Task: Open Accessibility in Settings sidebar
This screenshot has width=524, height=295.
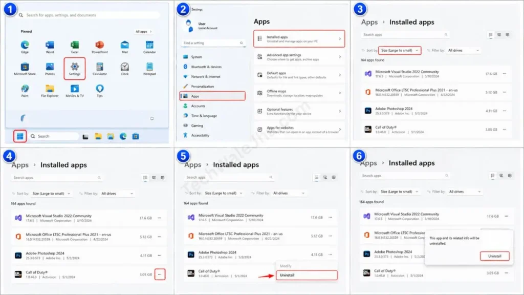Action: pos(212,135)
